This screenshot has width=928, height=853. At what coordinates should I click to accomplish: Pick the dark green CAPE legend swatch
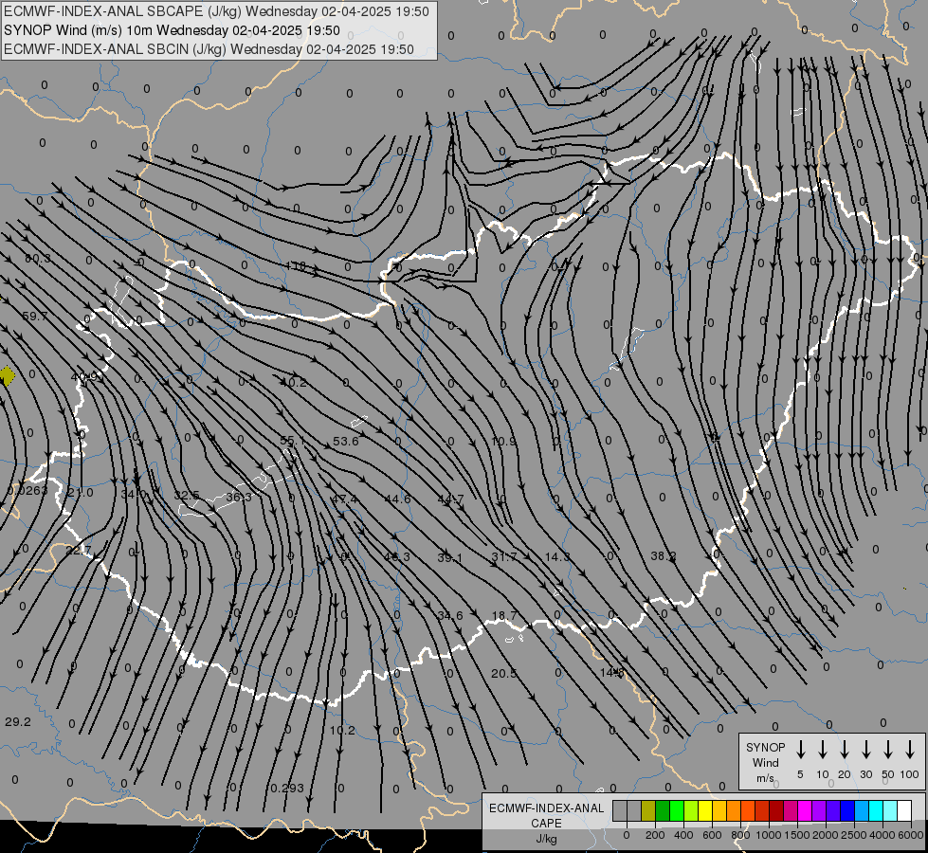coord(663,810)
